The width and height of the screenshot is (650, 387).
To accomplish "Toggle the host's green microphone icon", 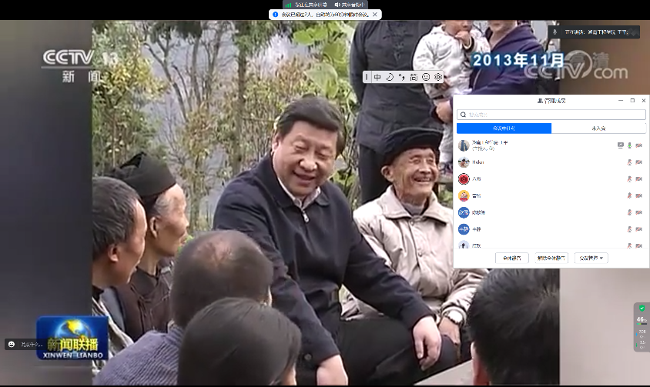I will coord(630,145).
